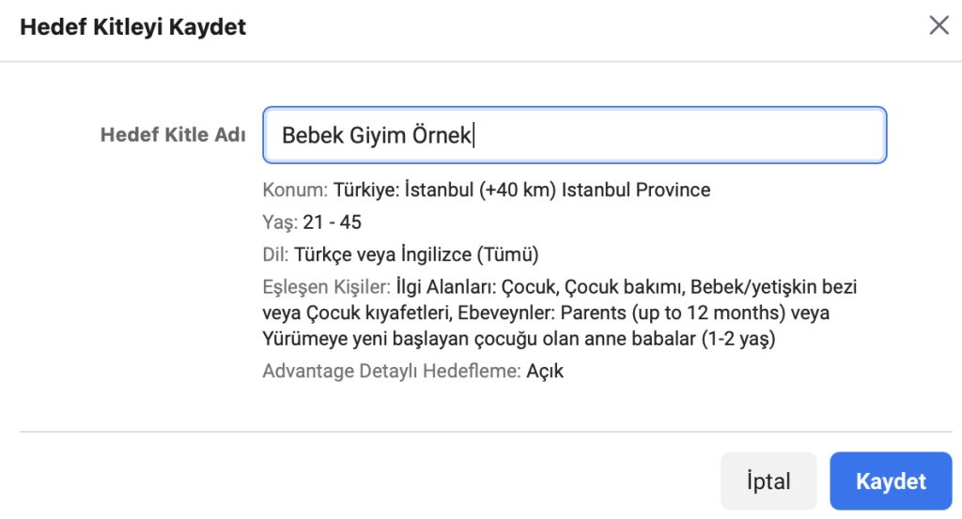Select the 21 - 45 age range text
962x519 pixels.
pos(332,222)
